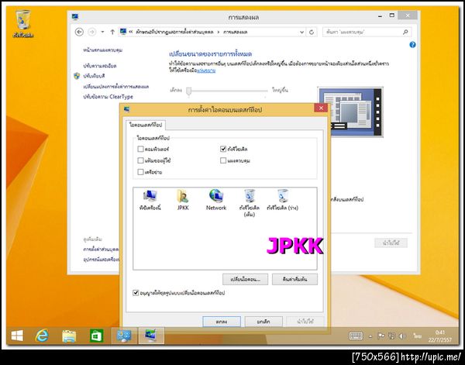
Task: Click the taskbar clock and date
Action: [439, 336]
